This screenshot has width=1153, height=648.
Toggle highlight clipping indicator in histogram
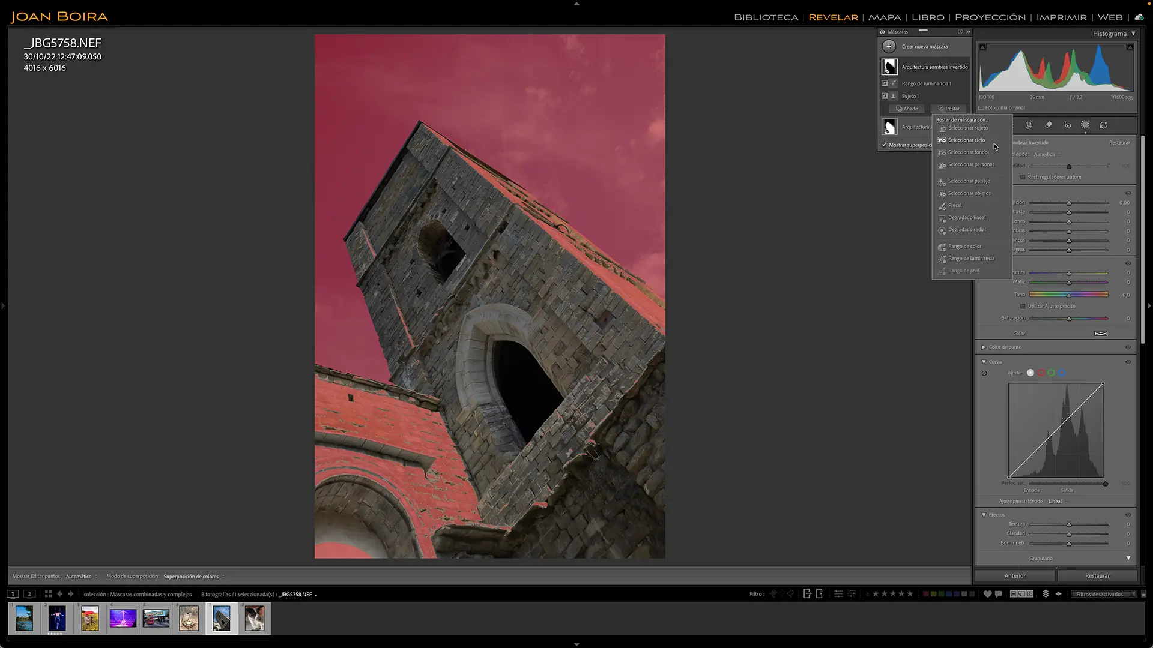coord(1130,47)
